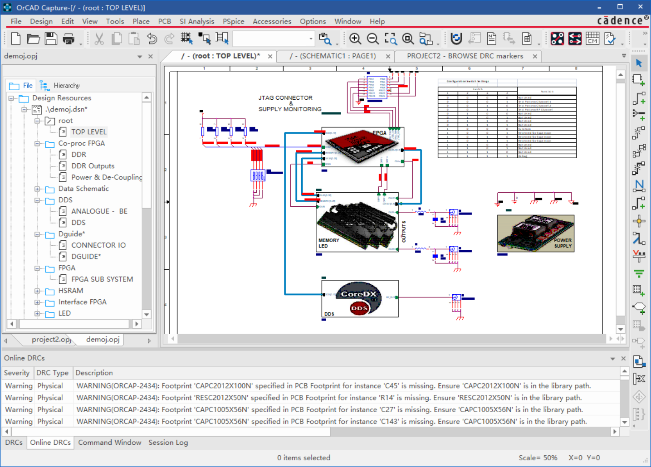
Task: Zoom in on the schematic
Action: click(355, 39)
